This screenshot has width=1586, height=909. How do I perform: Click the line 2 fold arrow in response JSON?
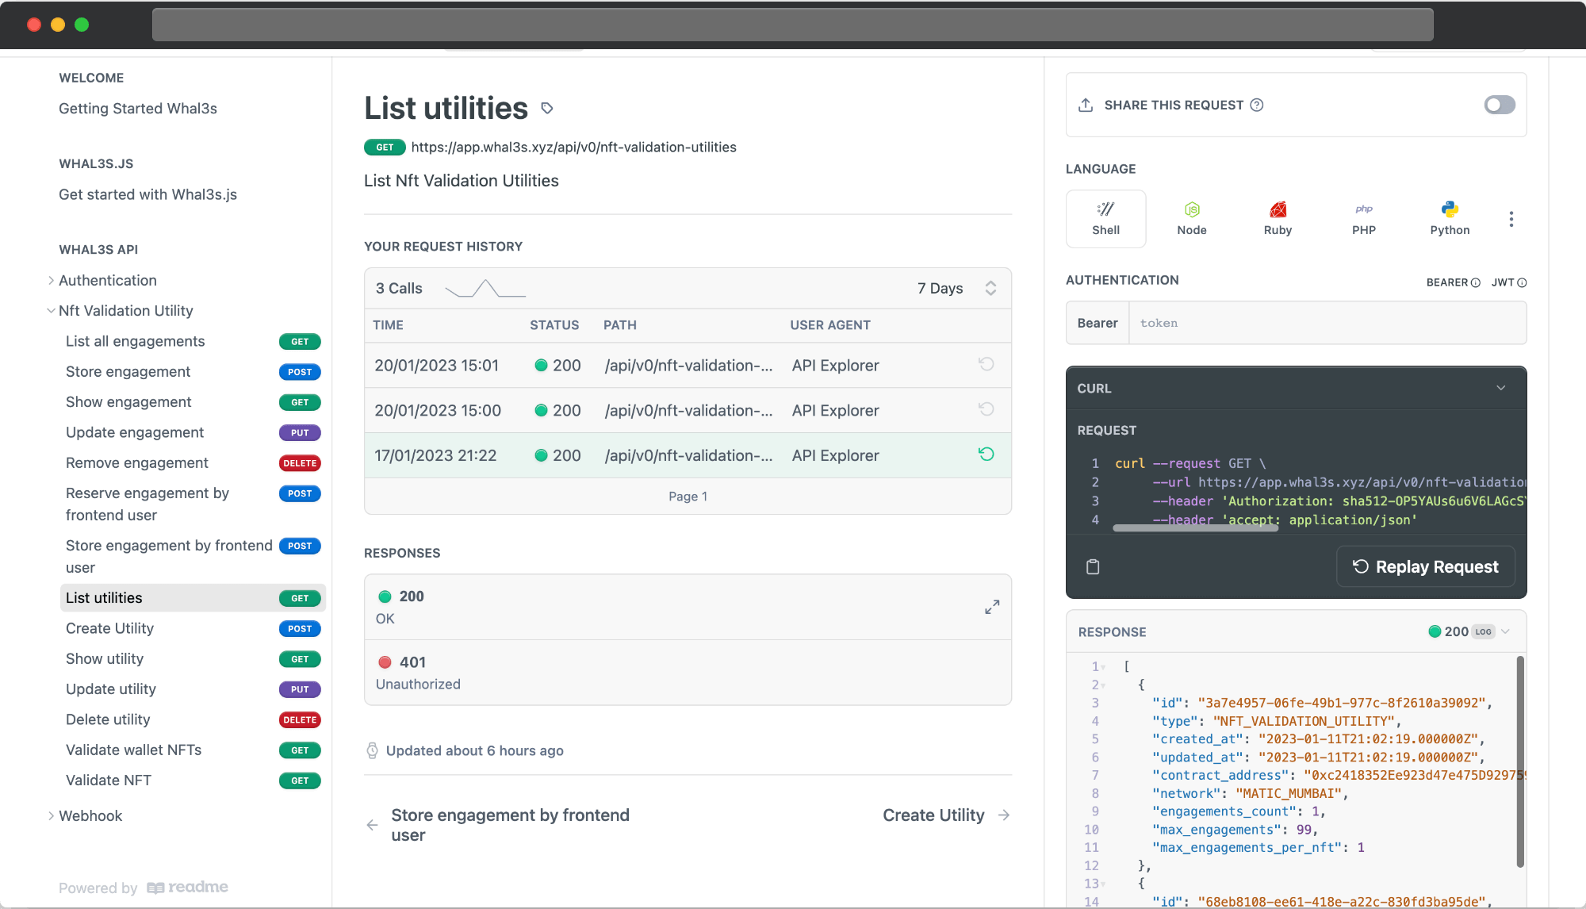(1103, 685)
